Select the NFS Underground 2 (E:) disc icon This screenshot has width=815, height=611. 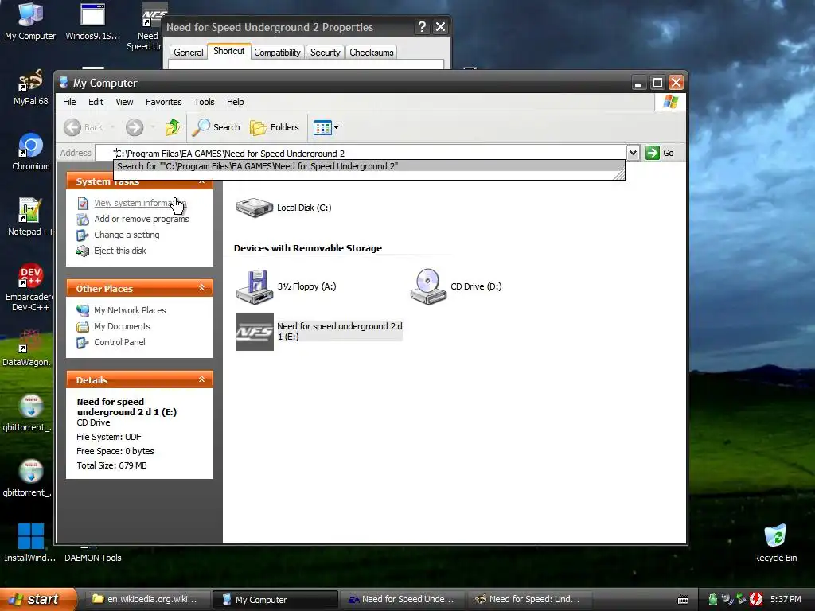click(254, 332)
